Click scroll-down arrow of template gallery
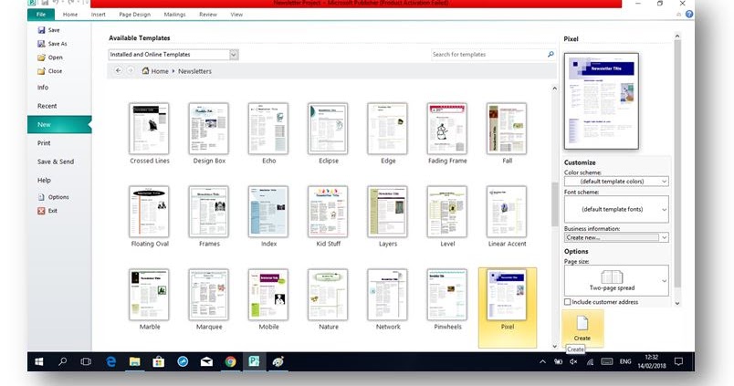This screenshot has width=734, height=386. coord(554,346)
